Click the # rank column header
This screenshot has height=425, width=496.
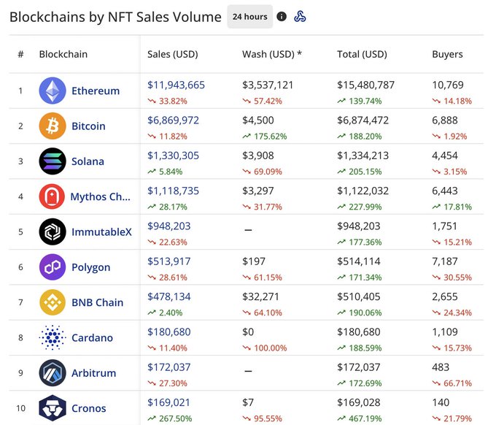pos(20,54)
